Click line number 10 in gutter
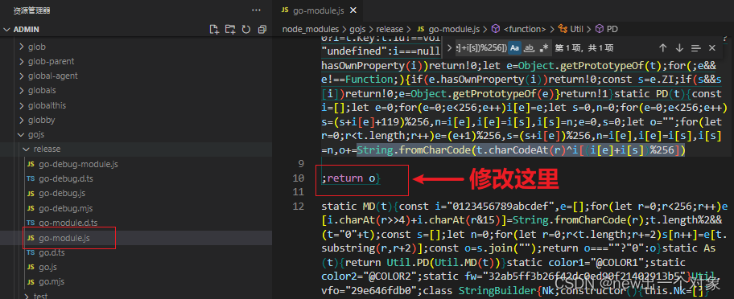The image size is (734, 299). pos(298,178)
